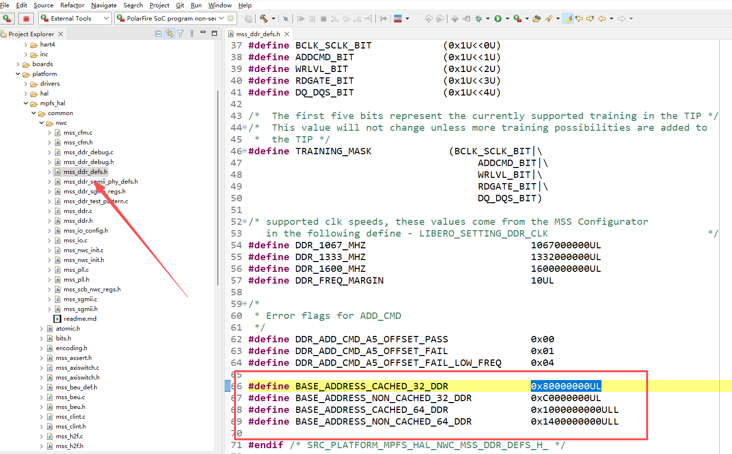The image size is (732, 454).
Task: Select mss_pll.h in the tree
Action: (77, 280)
